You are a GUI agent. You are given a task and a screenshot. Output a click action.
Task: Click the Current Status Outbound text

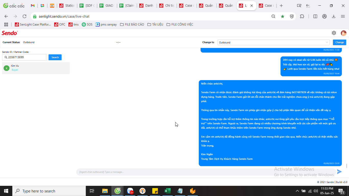29,42
